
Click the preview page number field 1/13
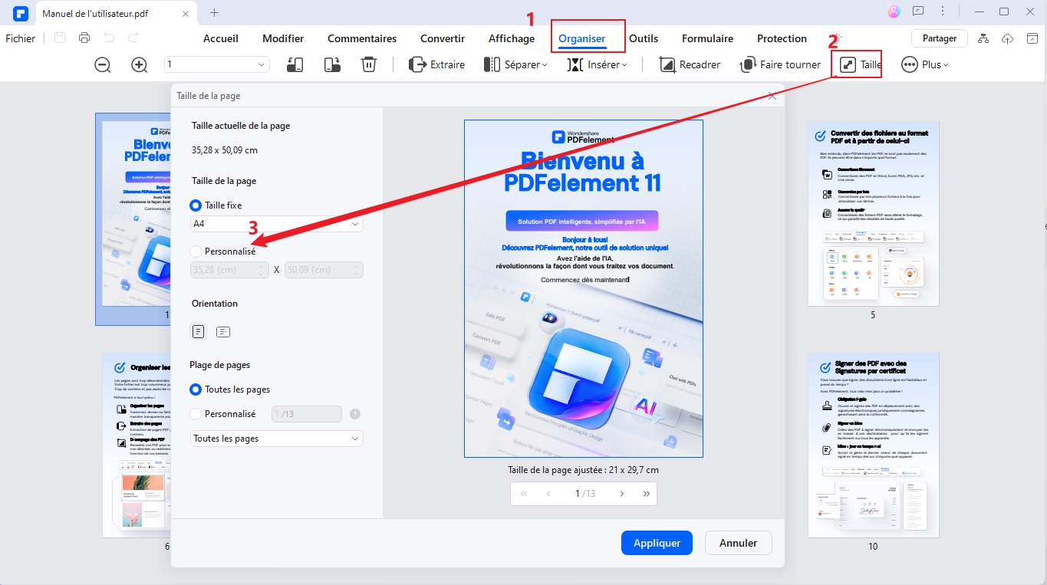click(585, 494)
